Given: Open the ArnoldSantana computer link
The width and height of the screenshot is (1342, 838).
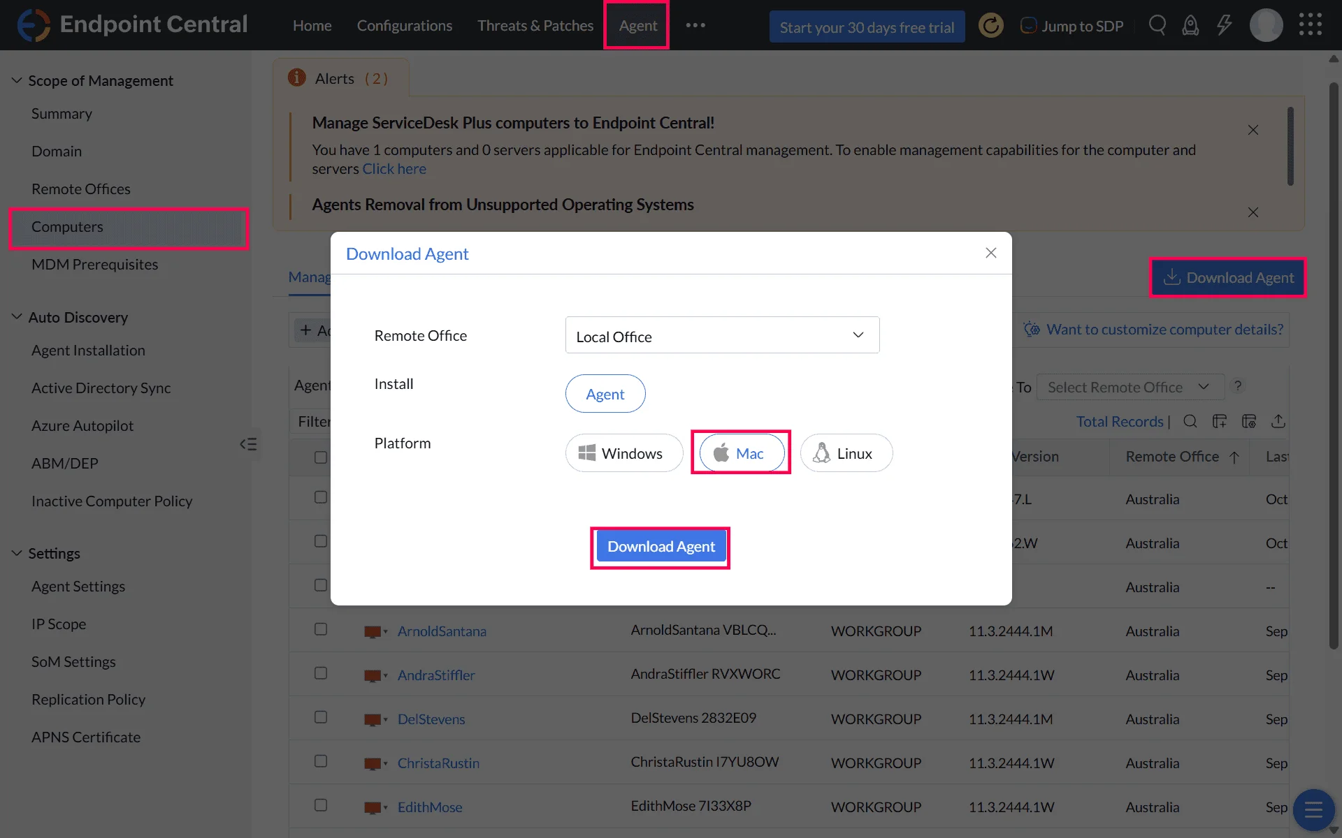Looking at the screenshot, I should pyautogui.click(x=442, y=631).
